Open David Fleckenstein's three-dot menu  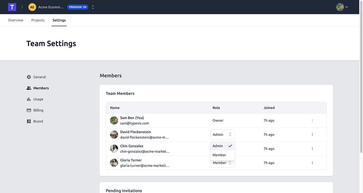(x=312, y=135)
